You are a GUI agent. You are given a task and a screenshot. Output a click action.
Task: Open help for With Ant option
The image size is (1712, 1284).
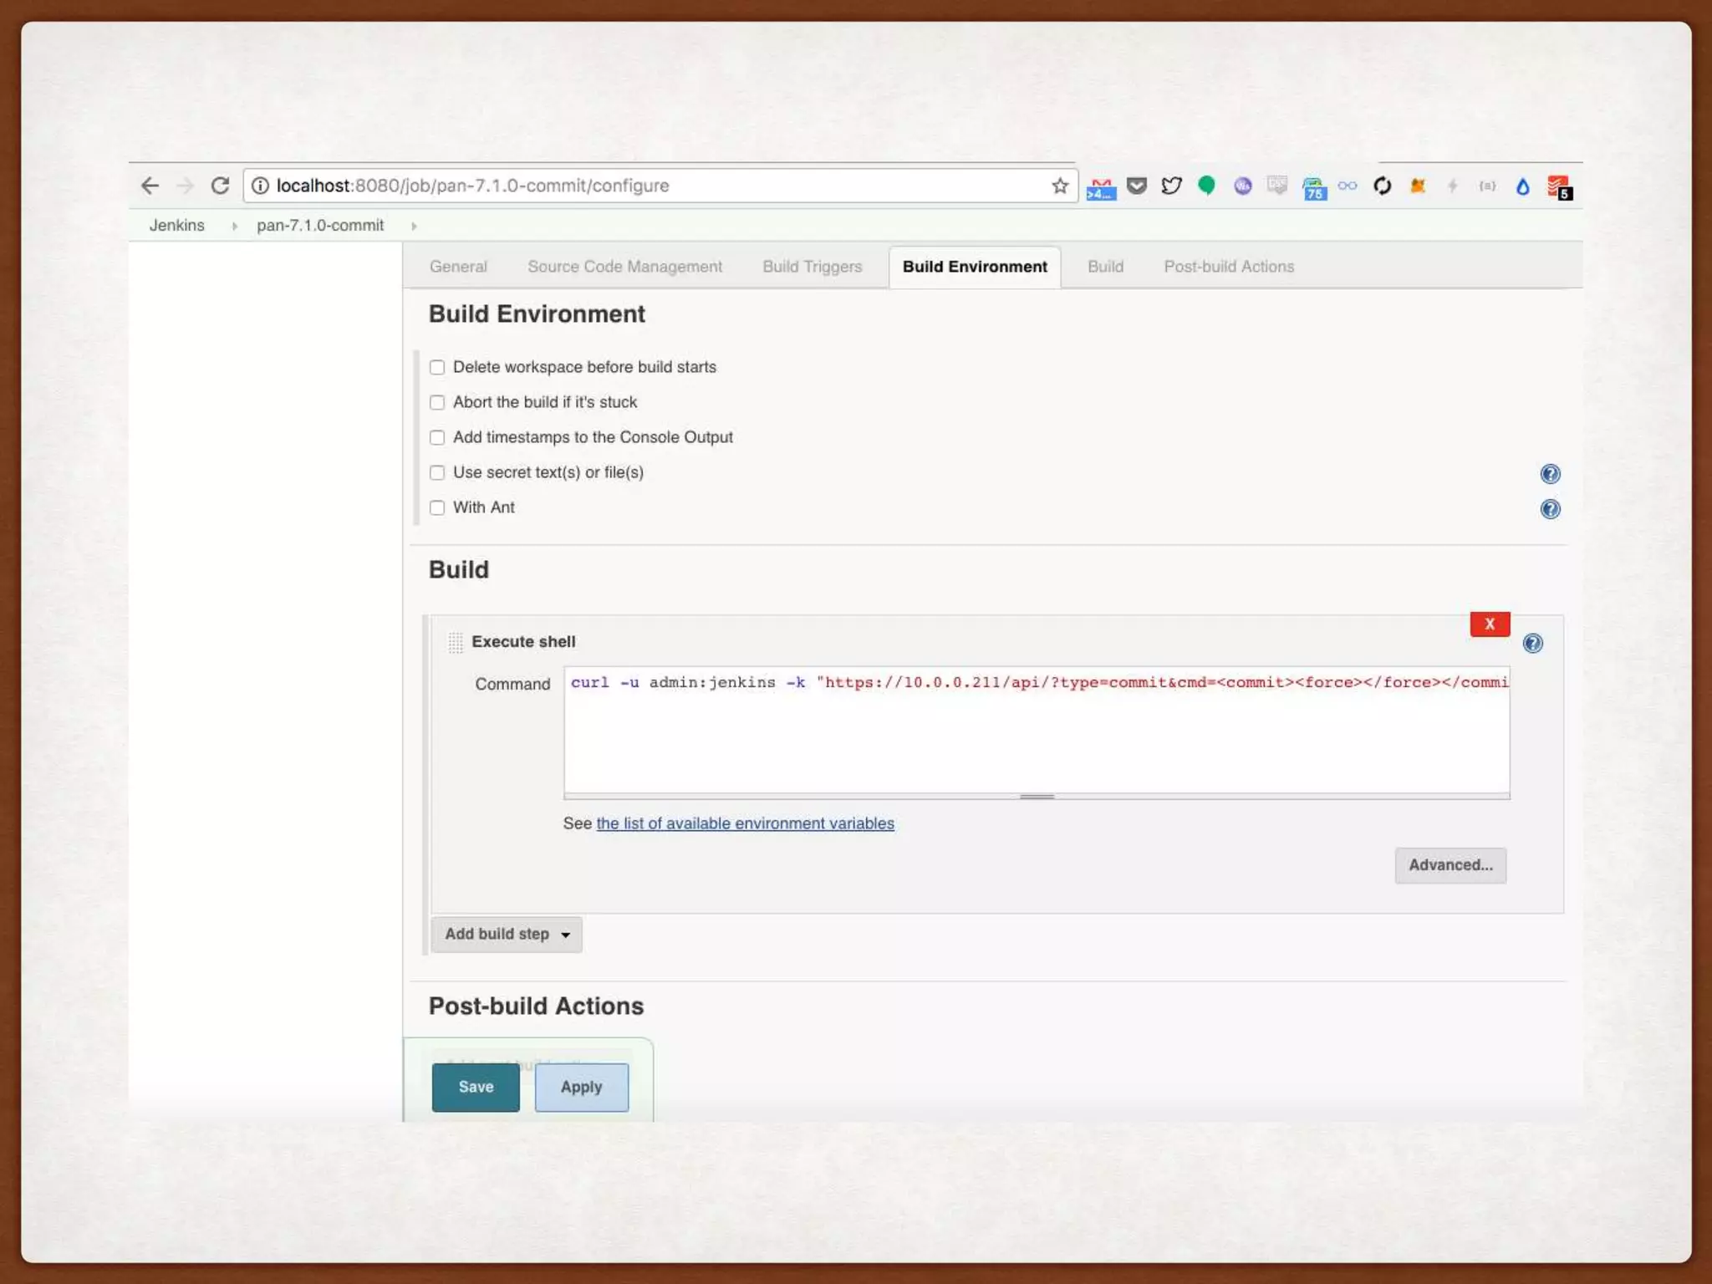point(1550,509)
